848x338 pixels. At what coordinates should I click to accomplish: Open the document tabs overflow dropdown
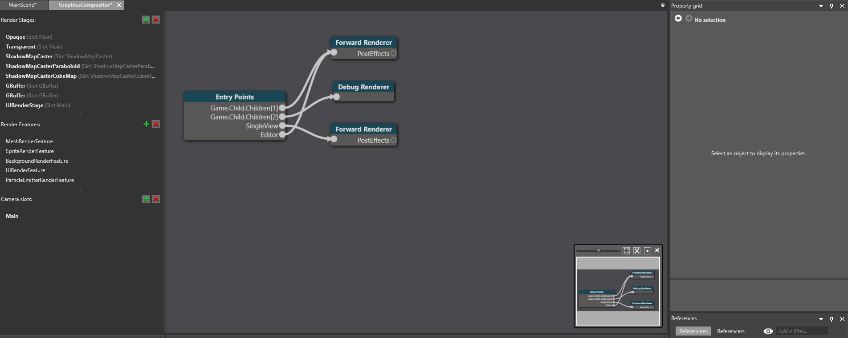[x=662, y=5]
